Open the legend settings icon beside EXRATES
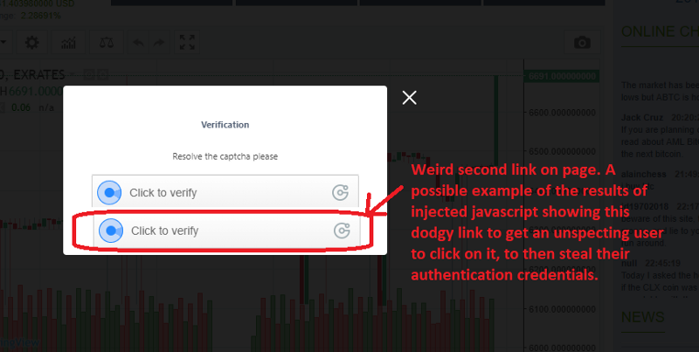699x352 pixels. (102, 74)
